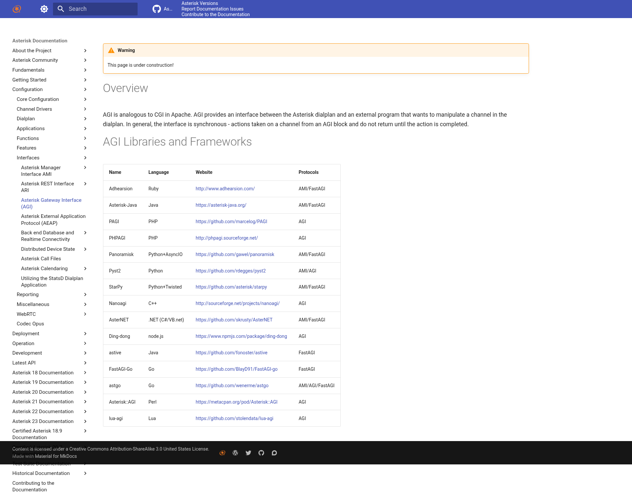Image resolution: width=632 pixels, height=493 pixels.
Task: Open Asterisk Versions header tab
Action: 199,3
